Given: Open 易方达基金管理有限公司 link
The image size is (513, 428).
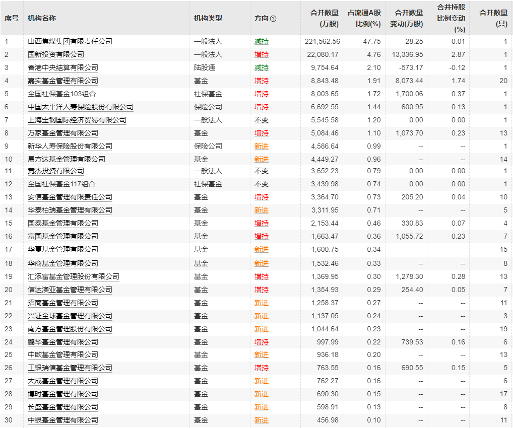Looking at the screenshot, I should click(x=67, y=159).
